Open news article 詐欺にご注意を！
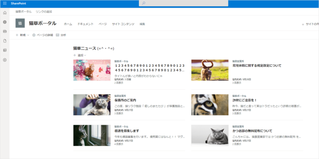 [246, 100]
